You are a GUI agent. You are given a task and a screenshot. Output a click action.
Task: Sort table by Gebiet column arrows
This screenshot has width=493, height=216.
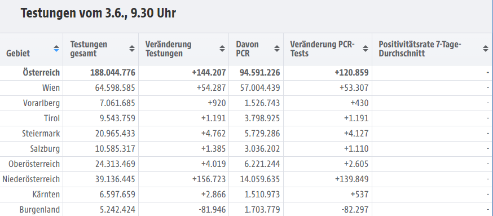56,49
